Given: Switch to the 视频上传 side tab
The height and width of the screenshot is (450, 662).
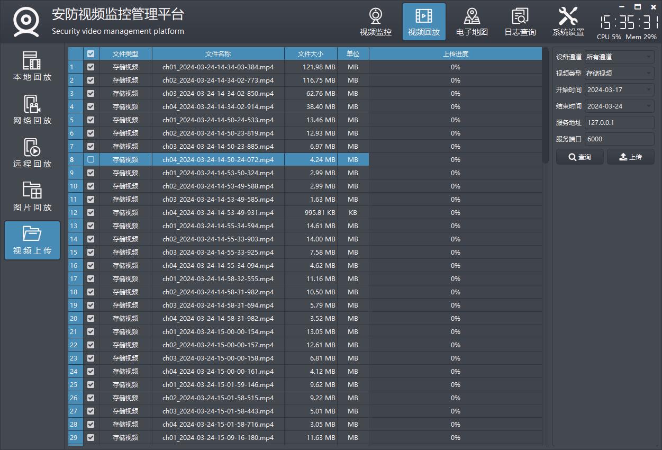Looking at the screenshot, I should 32,240.
